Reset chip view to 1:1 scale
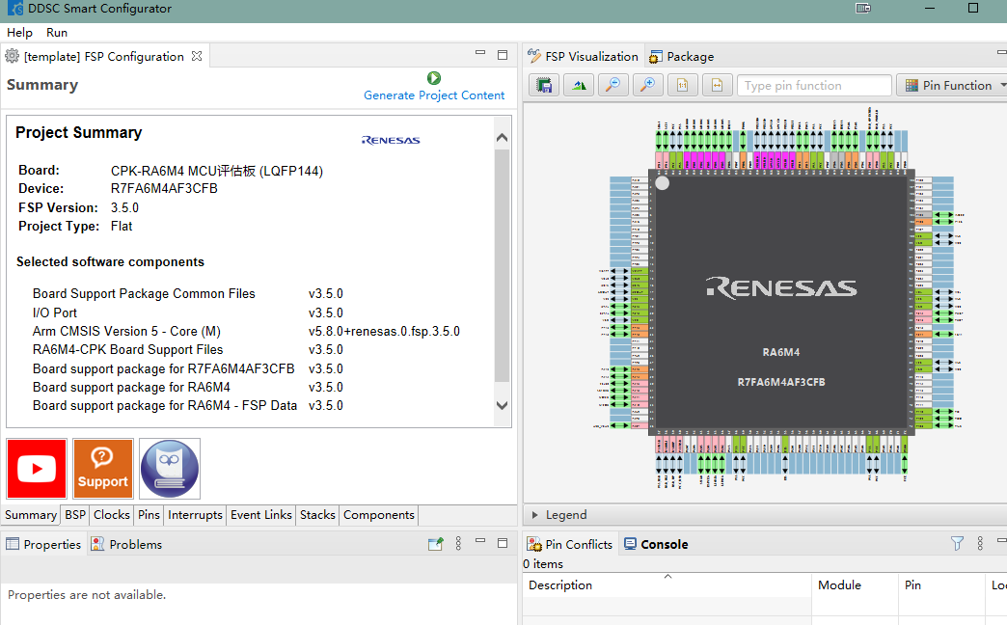The width and height of the screenshot is (1007, 625). pos(682,86)
